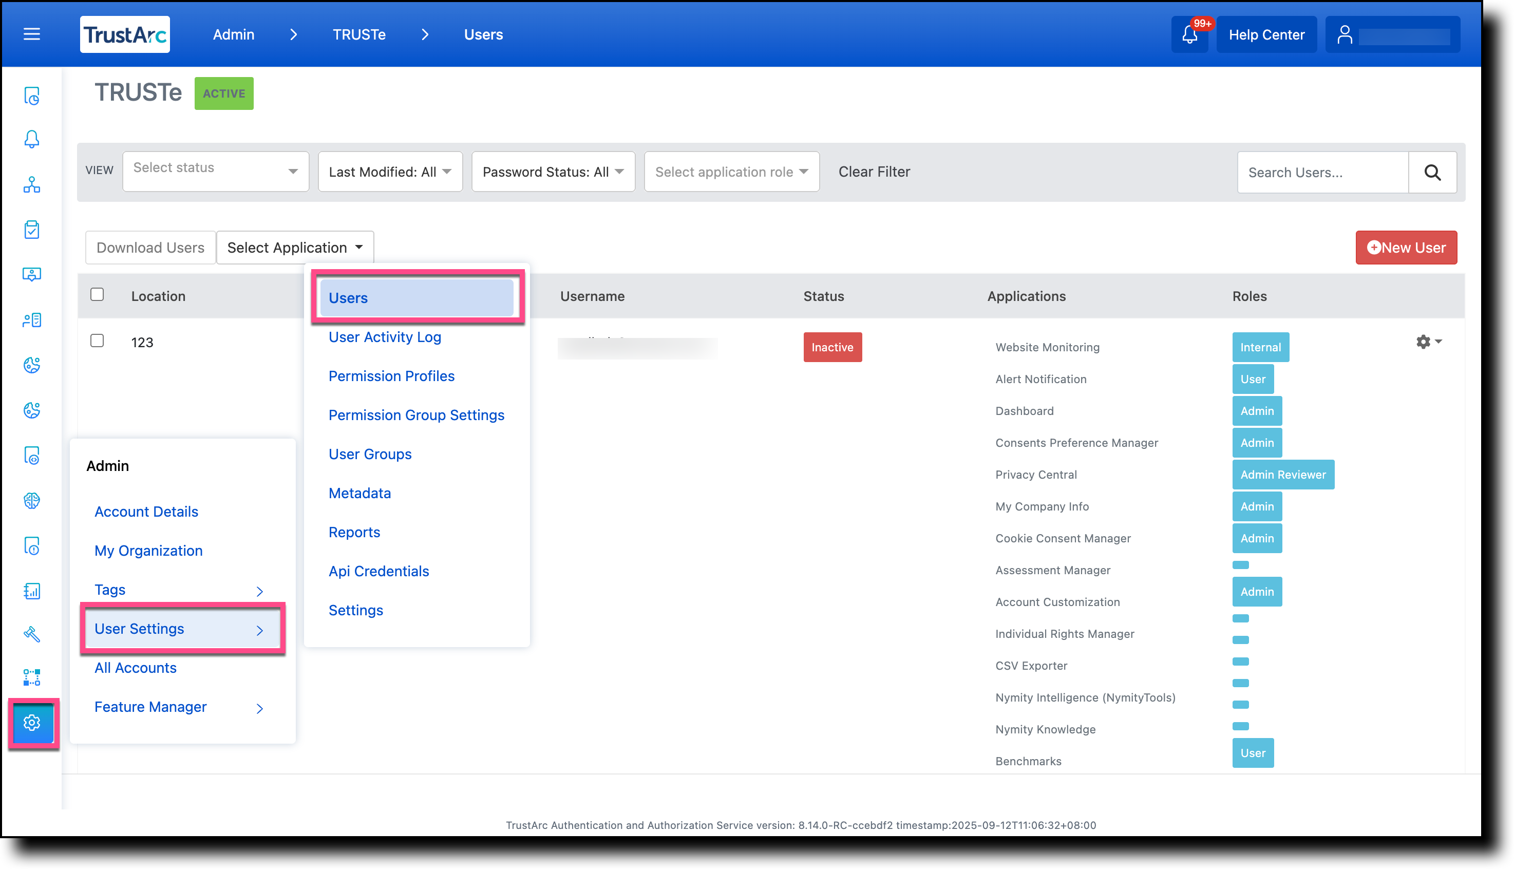Open the search icon beside Search Users field
The height and width of the screenshot is (869, 1514).
1433,172
